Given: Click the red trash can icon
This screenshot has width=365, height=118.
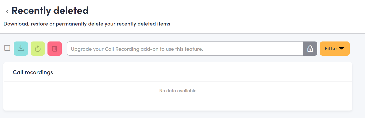Looking at the screenshot, I should [x=54, y=48].
